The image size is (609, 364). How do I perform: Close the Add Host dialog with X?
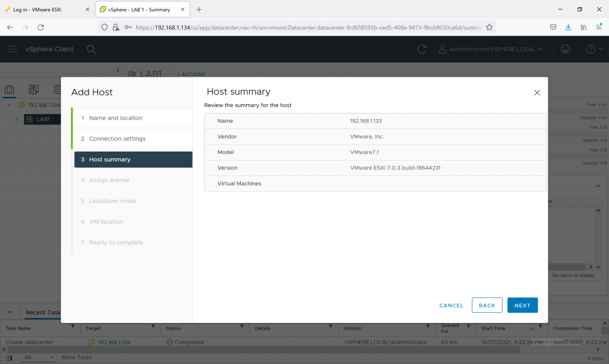(537, 92)
